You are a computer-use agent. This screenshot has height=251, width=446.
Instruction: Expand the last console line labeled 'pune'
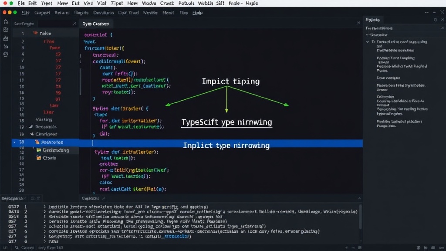coord(45,241)
